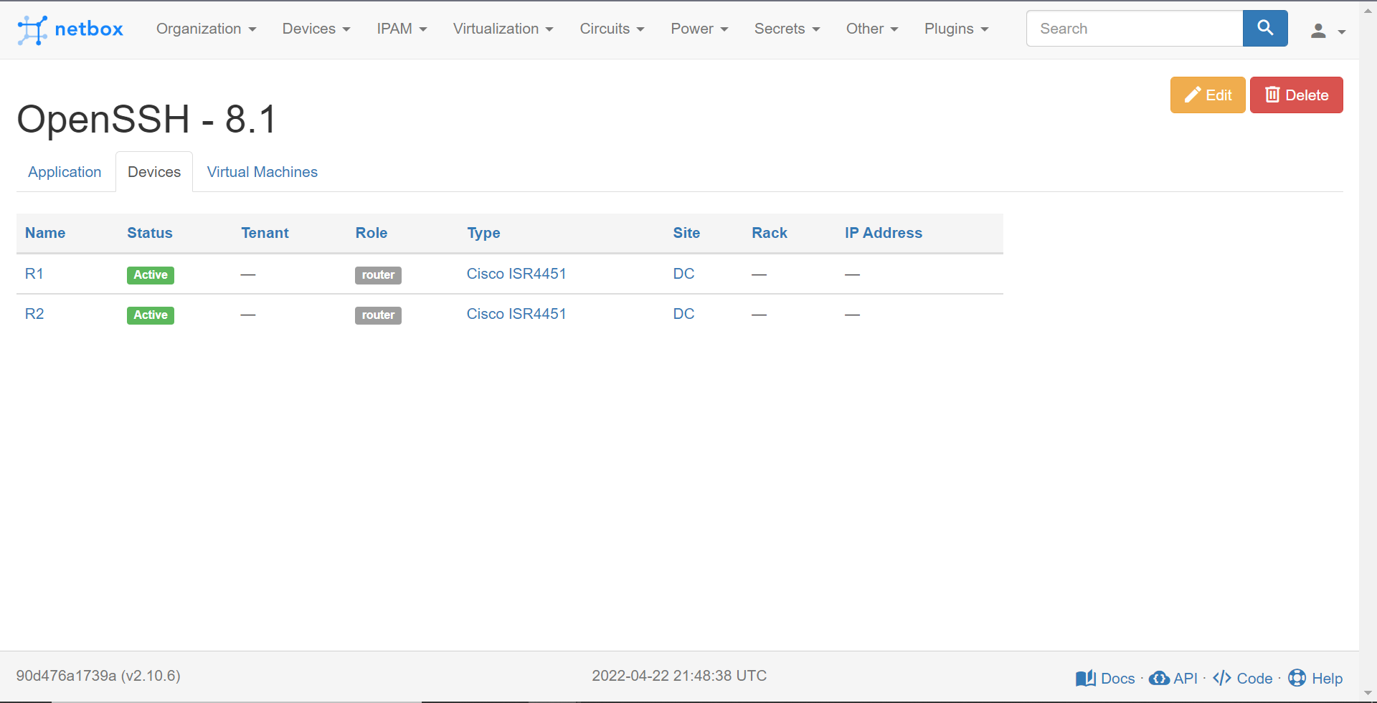Click the OpenSSH - 8.1 page heading
The height and width of the screenshot is (703, 1377).
click(x=146, y=119)
